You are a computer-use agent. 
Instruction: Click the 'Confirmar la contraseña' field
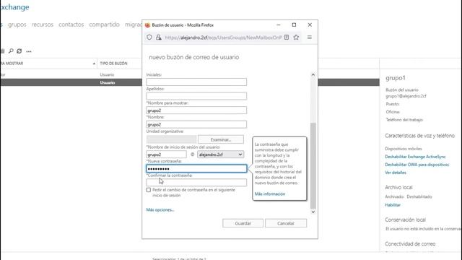pyautogui.click(x=196, y=183)
